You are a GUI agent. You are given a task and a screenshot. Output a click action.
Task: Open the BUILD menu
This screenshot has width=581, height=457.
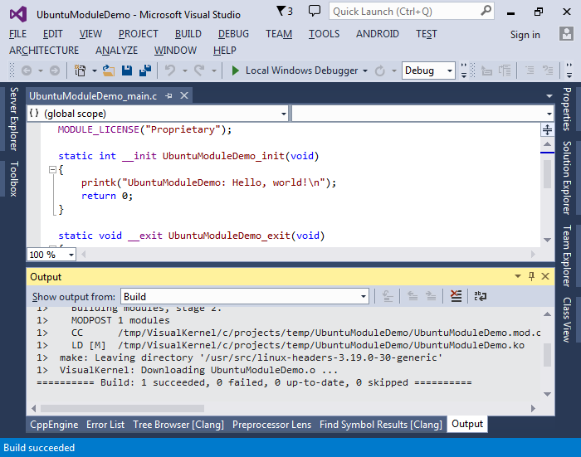(188, 34)
